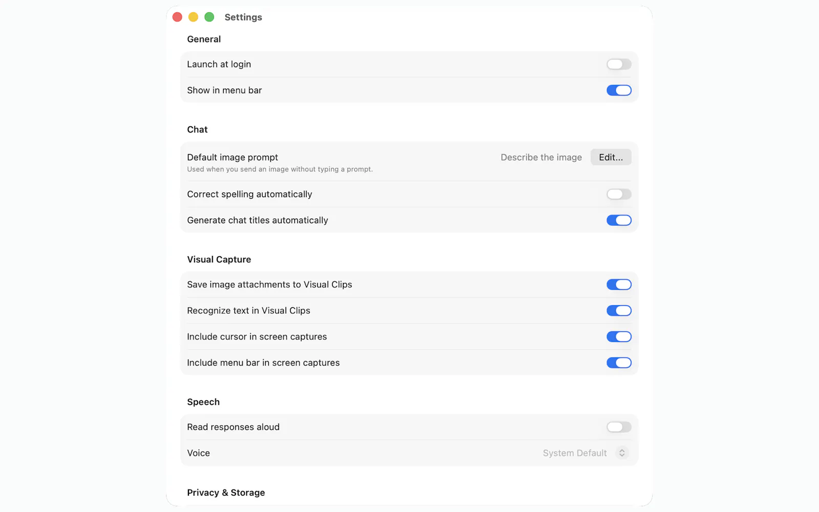The height and width of the screenshot is (512, 819).
Task: Click the Privacy & Storage section heading
Action: click(226, 493)
